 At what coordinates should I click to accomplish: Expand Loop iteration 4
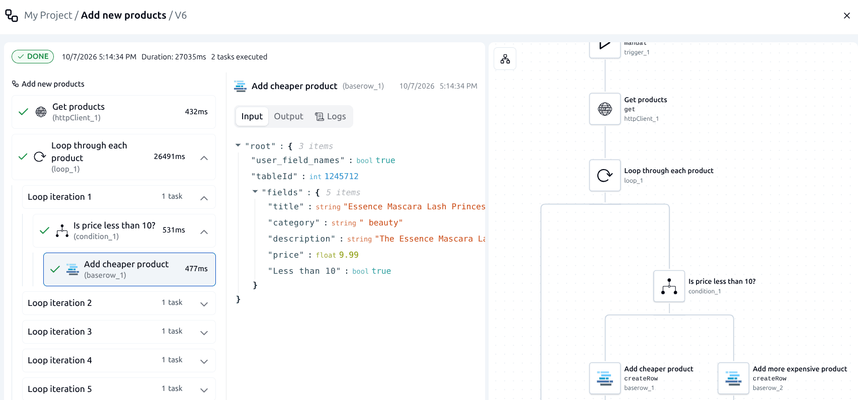(204, 361)
